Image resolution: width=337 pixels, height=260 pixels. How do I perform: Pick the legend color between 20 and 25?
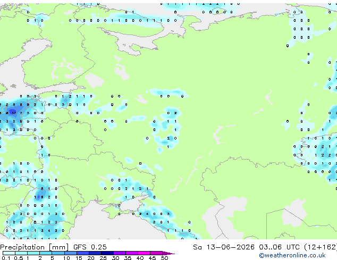click(95, 253)
